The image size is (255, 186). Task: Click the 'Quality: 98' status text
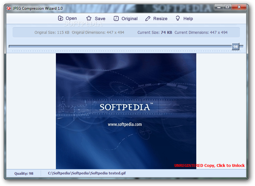(x=24, y=173)
